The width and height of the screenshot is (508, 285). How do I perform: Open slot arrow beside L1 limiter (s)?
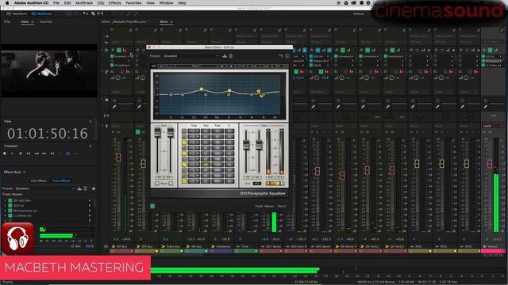(x=90, y=215)
